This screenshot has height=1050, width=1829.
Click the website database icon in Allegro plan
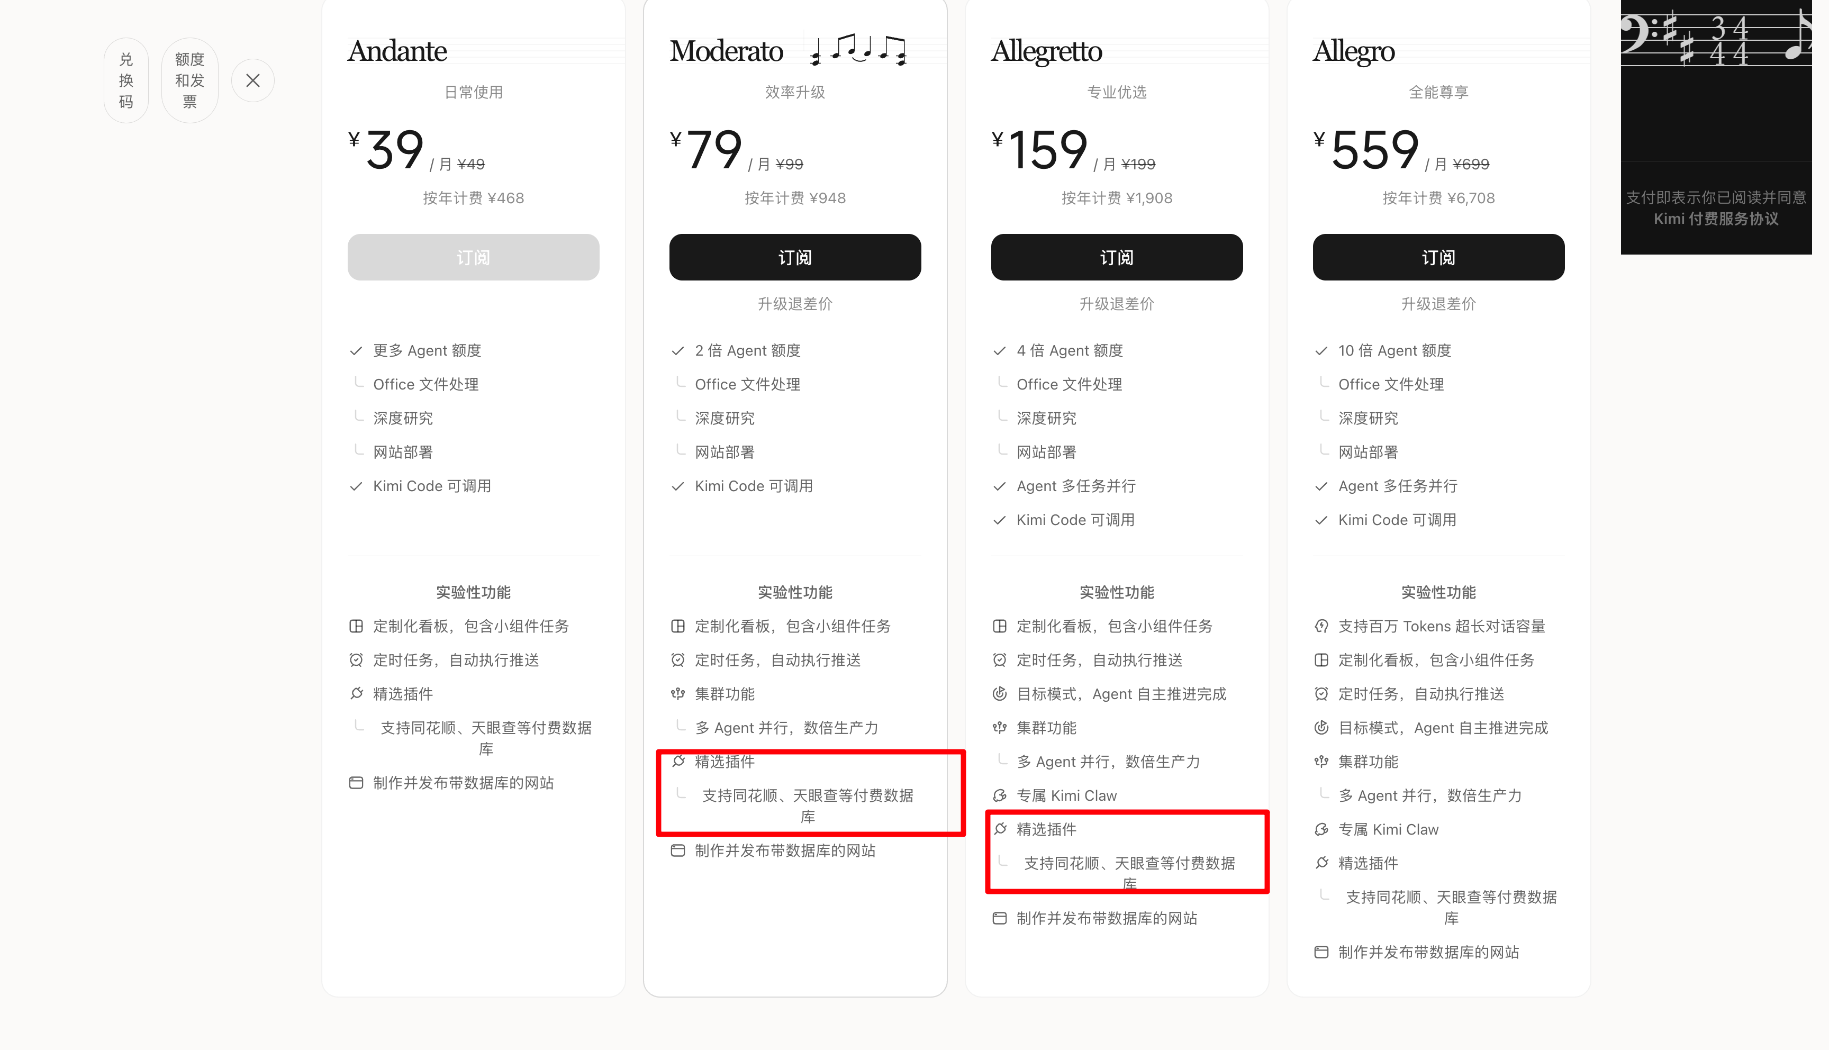coord(1321,952)
